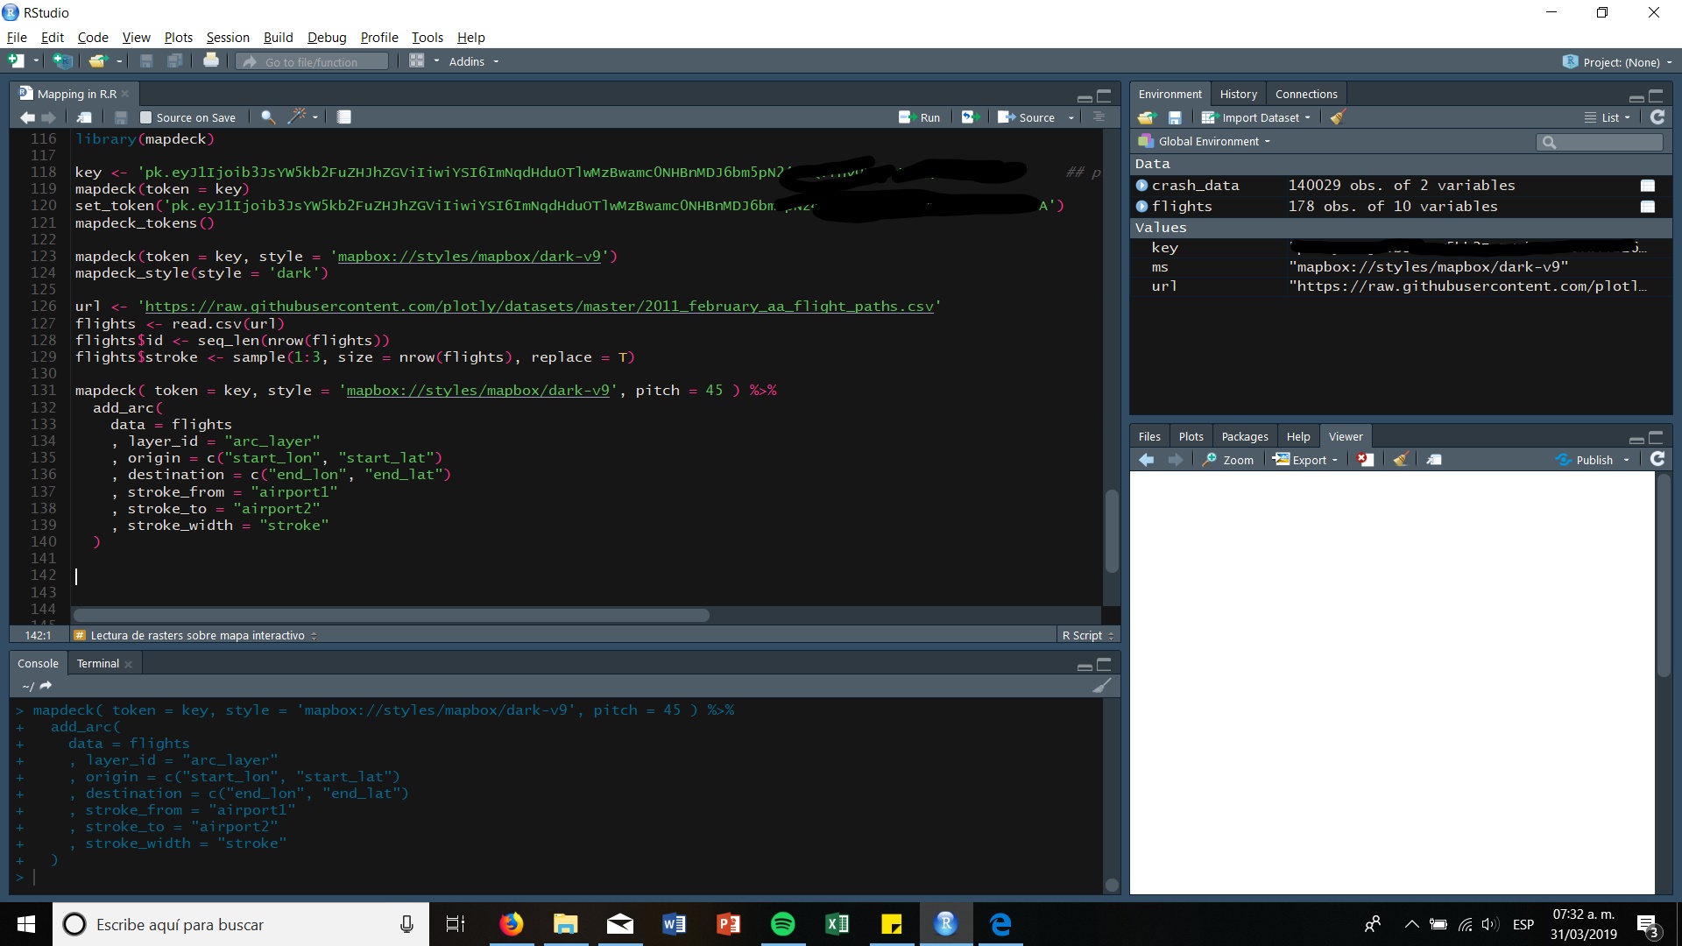Refresh the Viewer pane
The height and width of the screenshot is (946, 1682).
pyautogui.click(x=1657, y=460)
